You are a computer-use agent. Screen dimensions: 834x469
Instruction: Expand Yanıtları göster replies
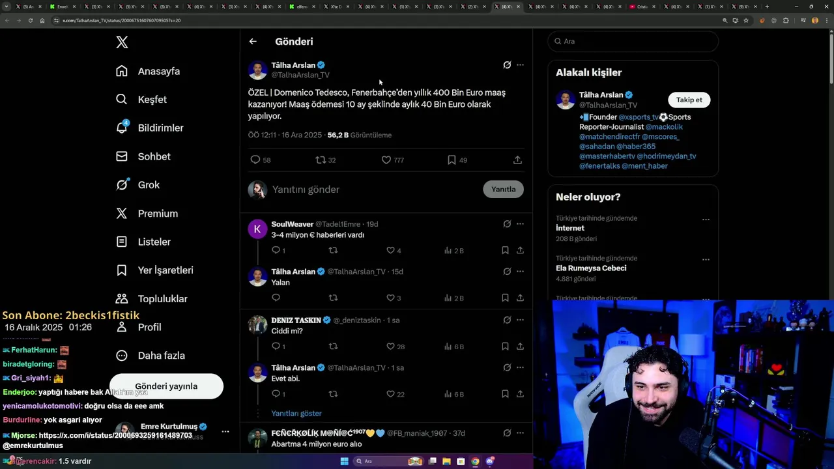click(296, 414)
